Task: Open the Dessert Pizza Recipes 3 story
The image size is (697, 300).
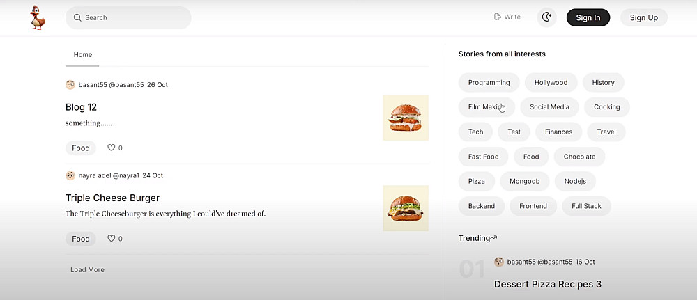Action: pyautogui.click(x=547, y=284)
